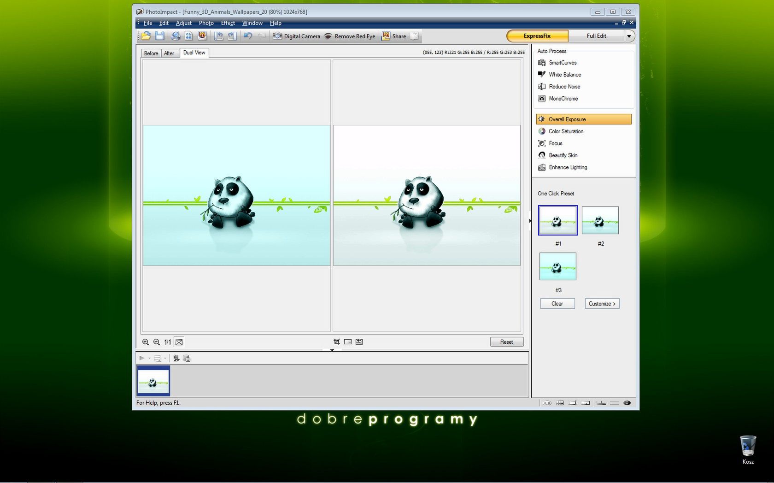Click the grid icon in the status bar
Viewport: 774px width, 483px height.
(560, 403)
